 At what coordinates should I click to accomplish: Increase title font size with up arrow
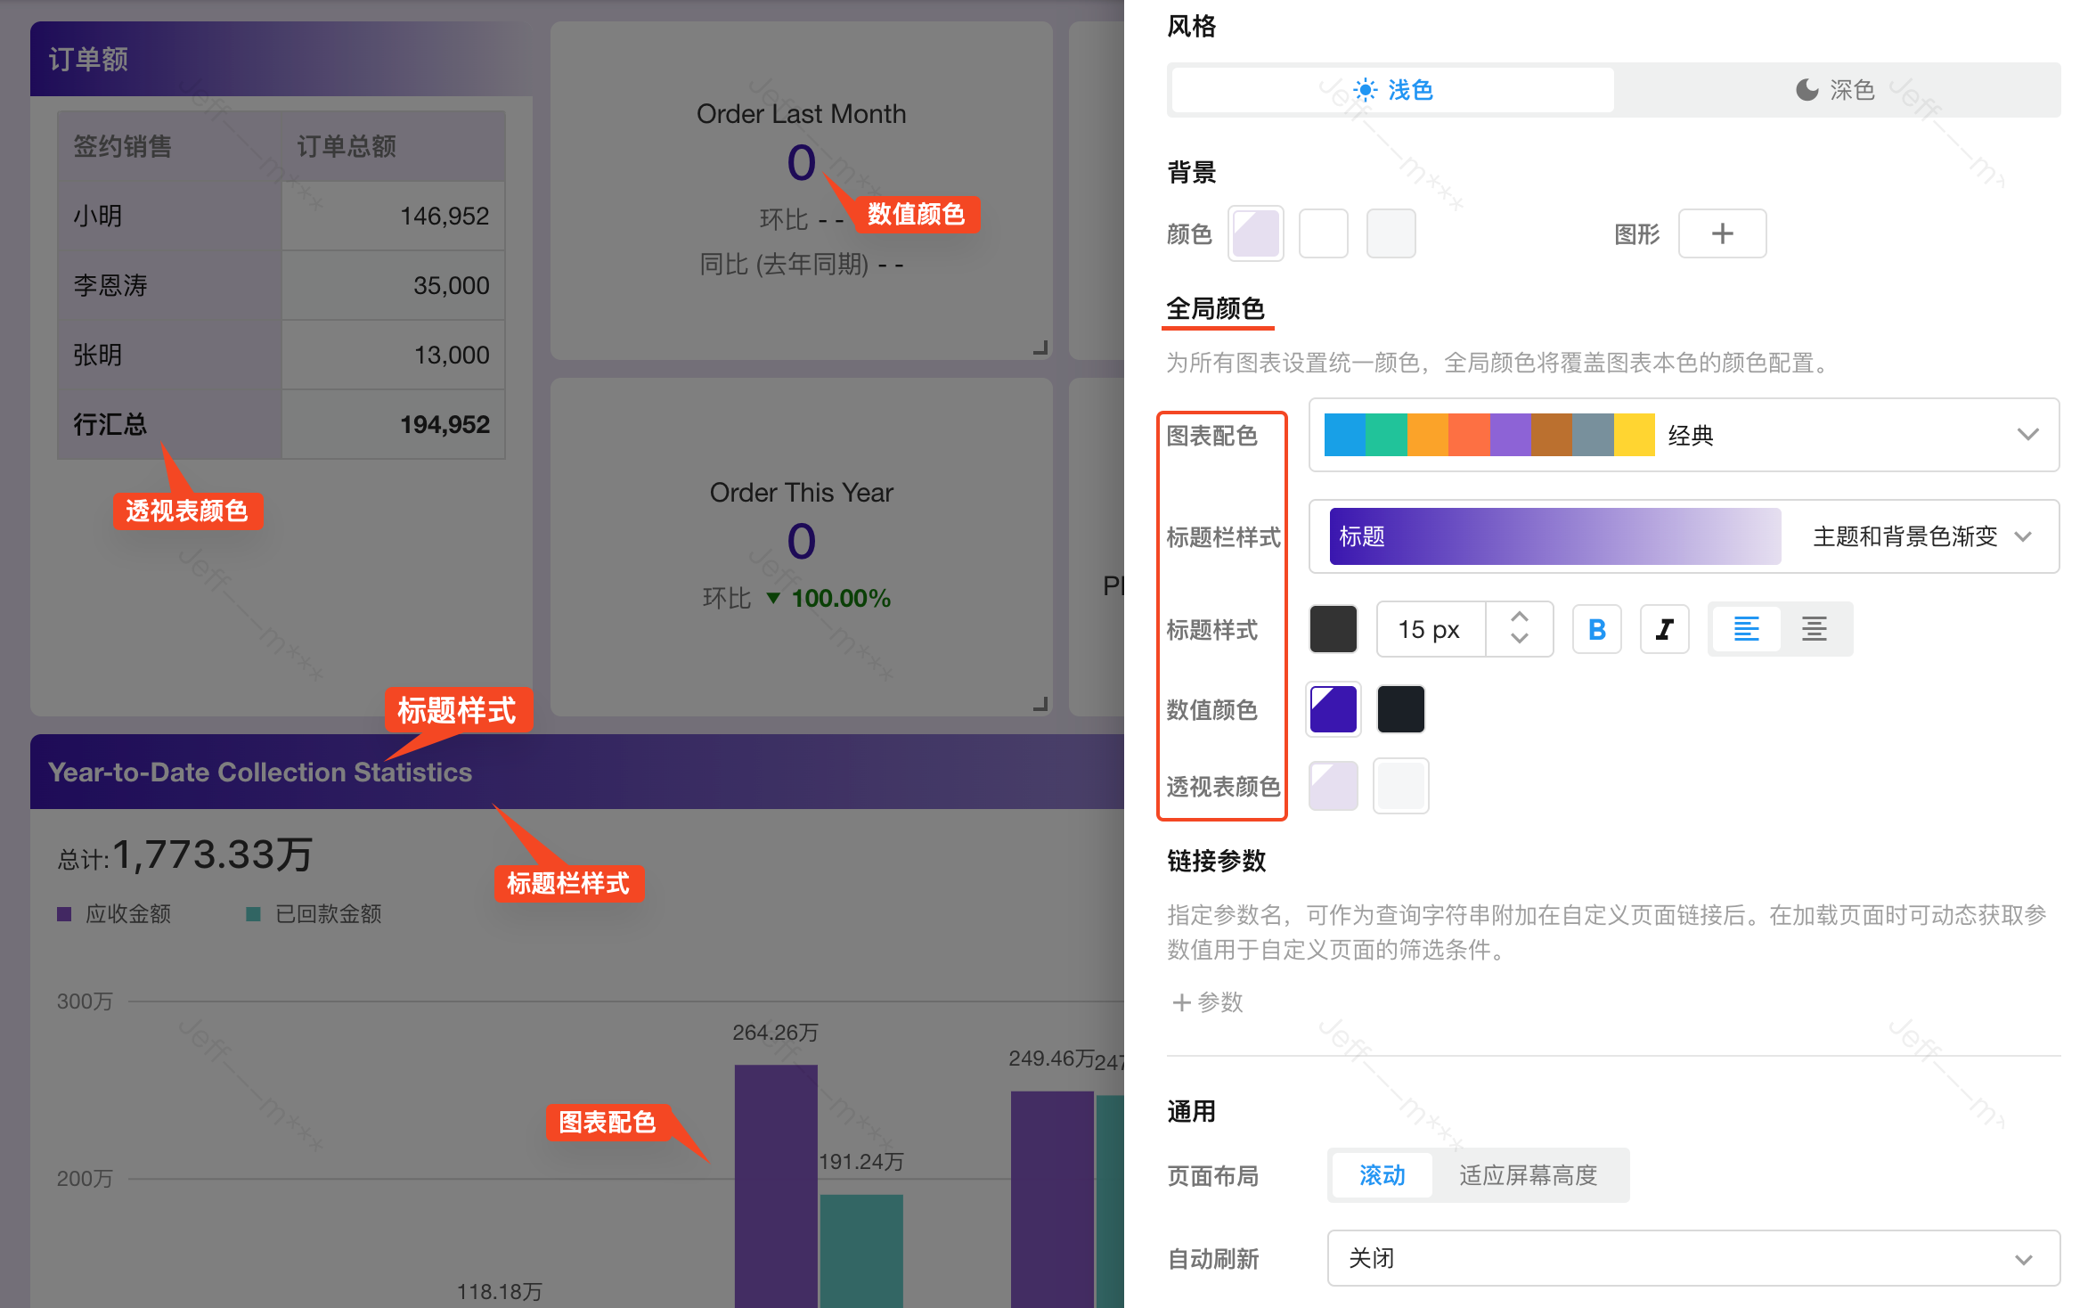(1520, 617)
